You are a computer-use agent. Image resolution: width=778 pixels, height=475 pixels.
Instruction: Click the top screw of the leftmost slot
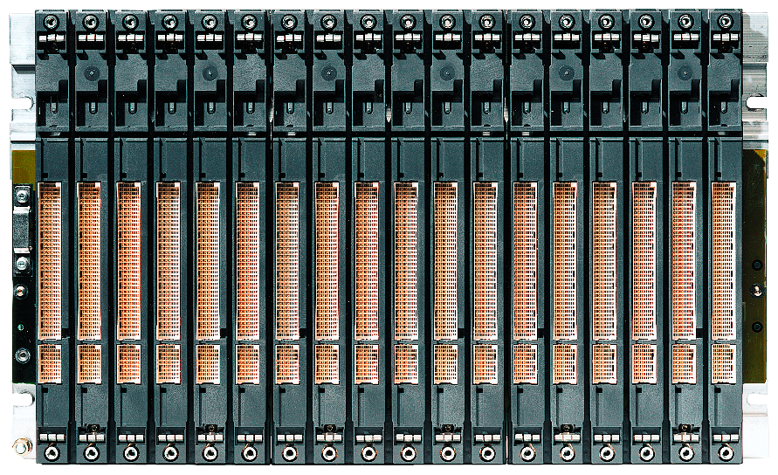click(x=52, y=21)
